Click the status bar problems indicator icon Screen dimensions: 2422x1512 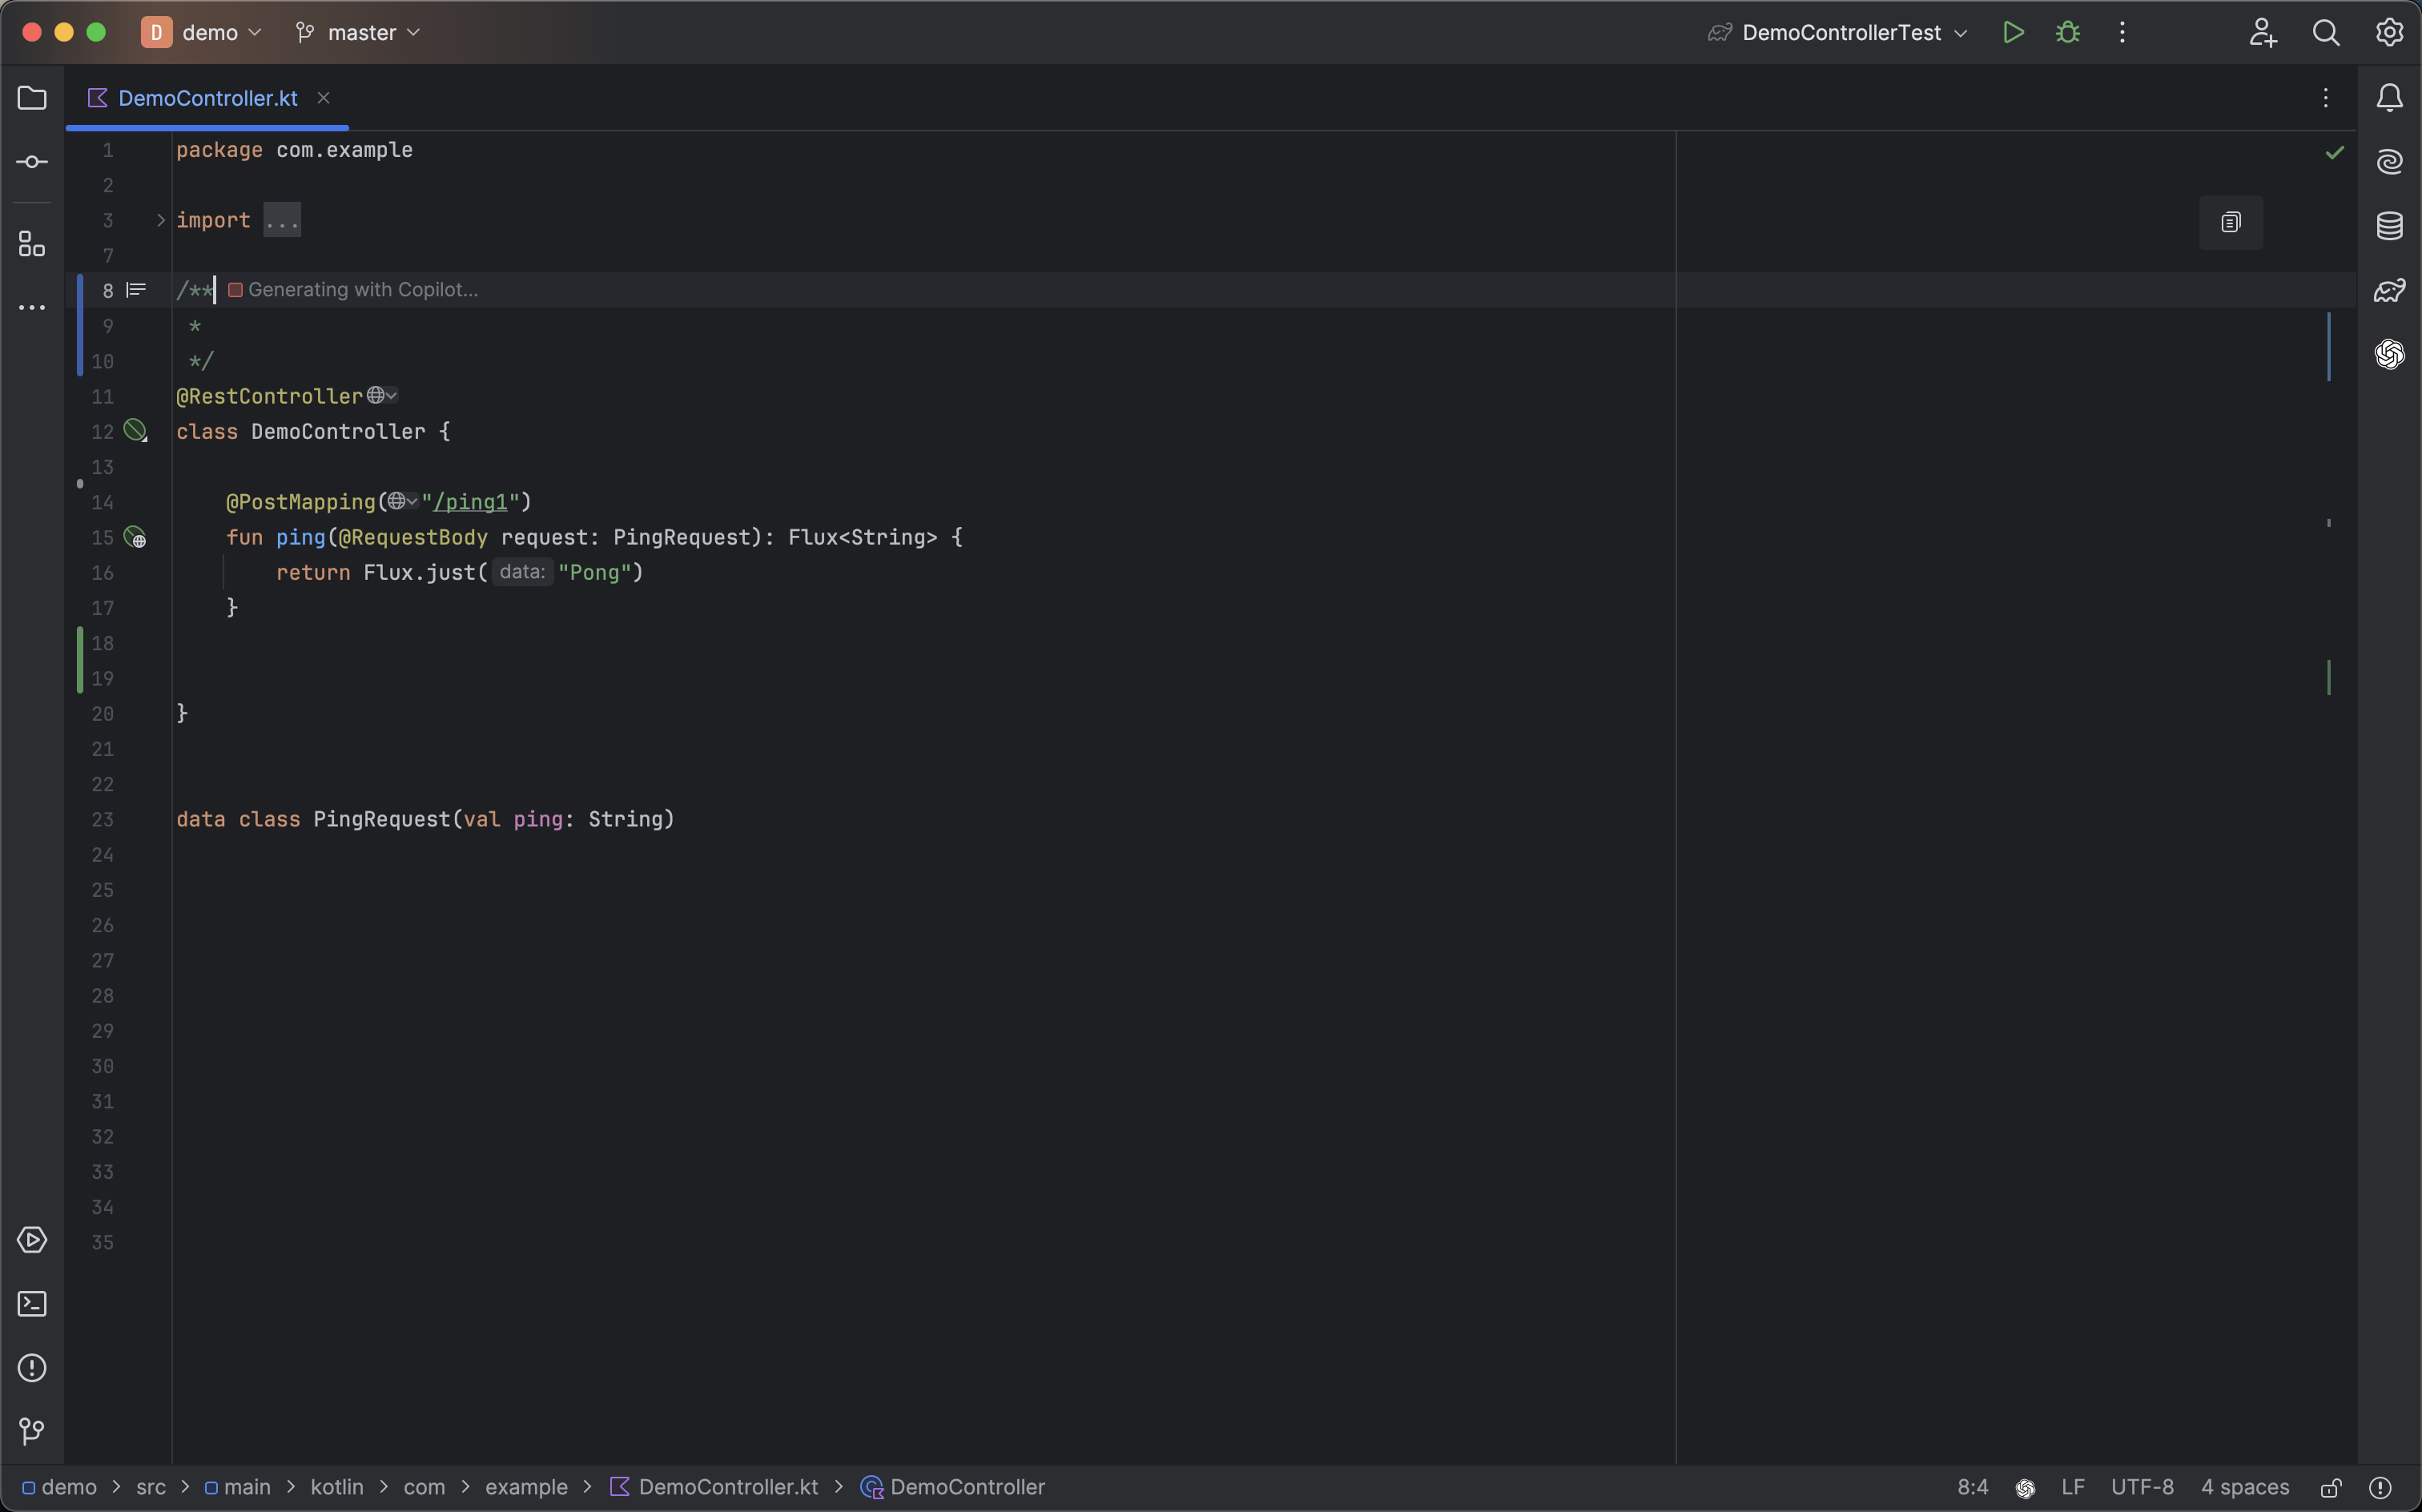click(2381, 1488)
